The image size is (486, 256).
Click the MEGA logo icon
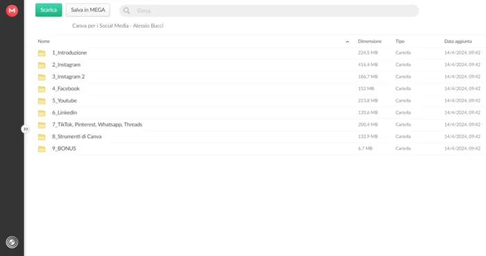tap(12, 10)
